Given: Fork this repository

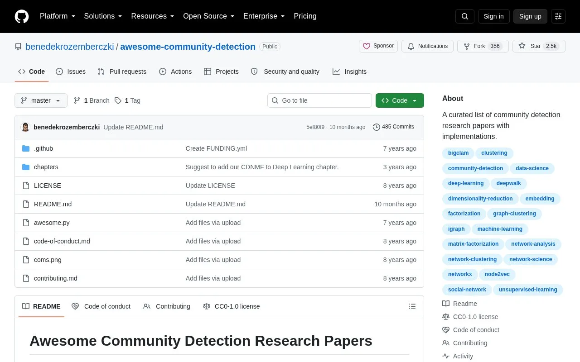Looking at the screenshot, I should pos(483,46).
